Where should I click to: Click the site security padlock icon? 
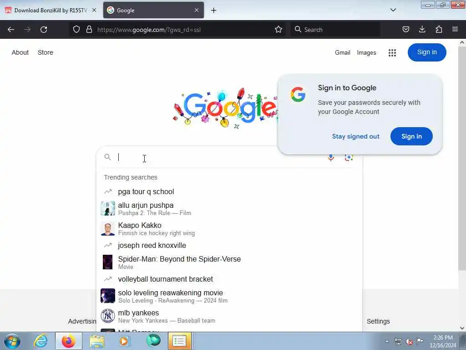point(89,30)
